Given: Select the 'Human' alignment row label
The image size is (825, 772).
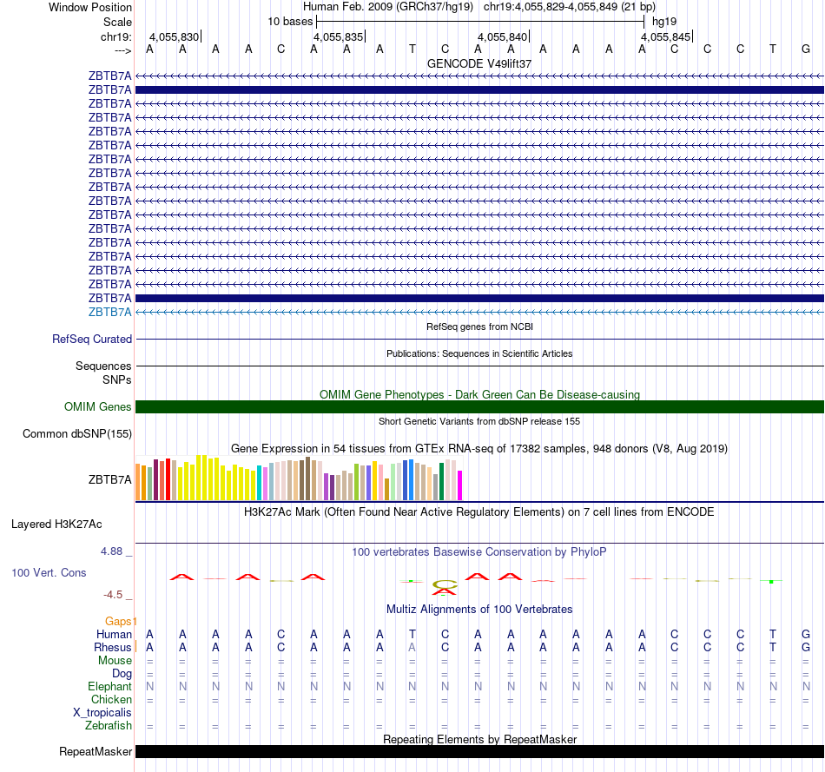Looking at the screenshot, I should click(x=114, y=634).
